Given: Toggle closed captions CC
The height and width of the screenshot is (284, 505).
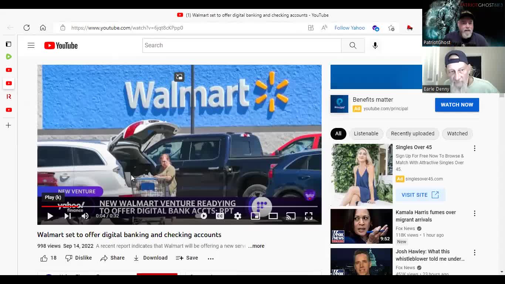Looking at the screenshot, I should click(220, 216).
